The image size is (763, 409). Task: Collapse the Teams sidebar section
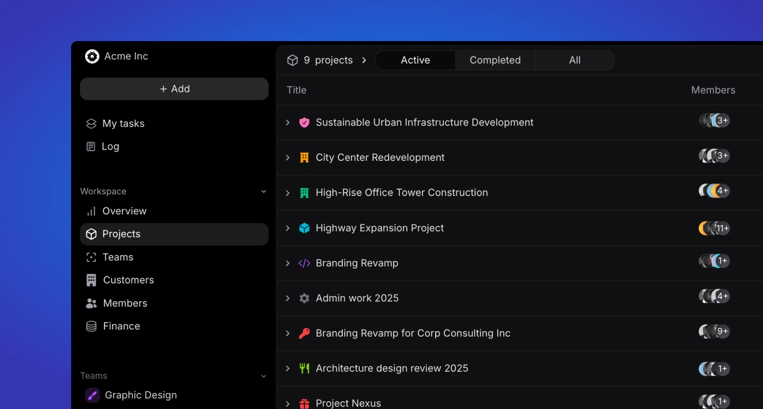pyautogui.click(x=264, y=376)
